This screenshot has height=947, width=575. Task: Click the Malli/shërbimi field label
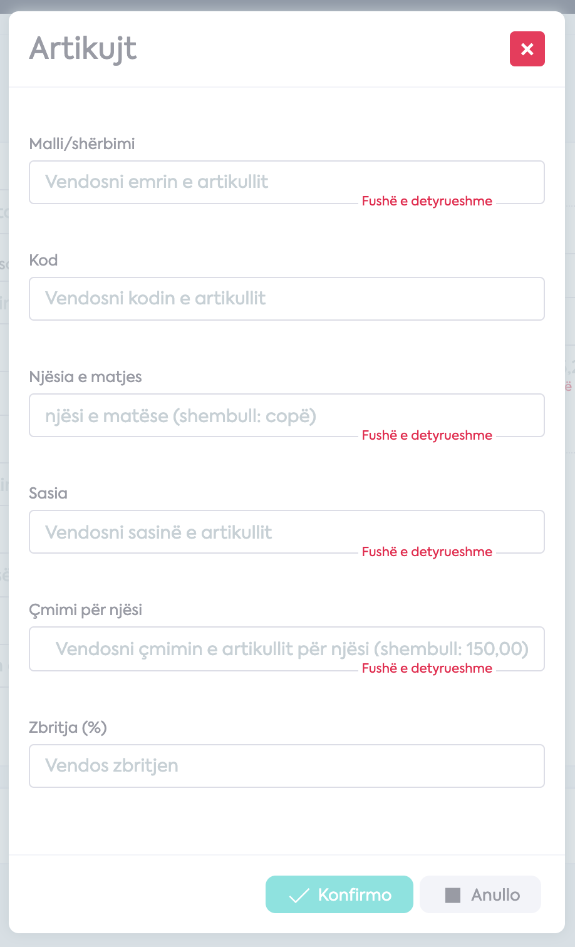[82, 143]
